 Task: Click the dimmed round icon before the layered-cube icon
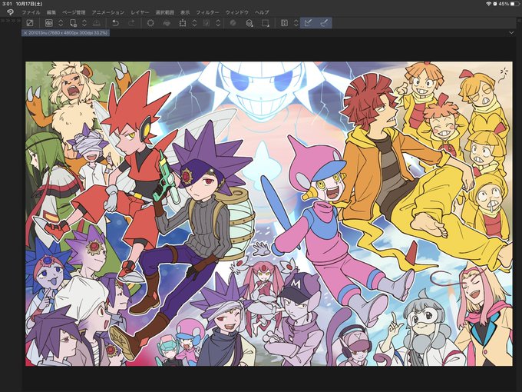[x=233, y=23]
